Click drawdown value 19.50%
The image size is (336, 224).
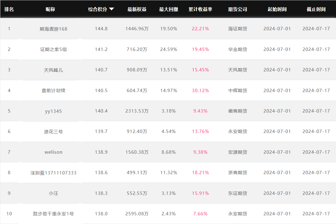[169, 29]
